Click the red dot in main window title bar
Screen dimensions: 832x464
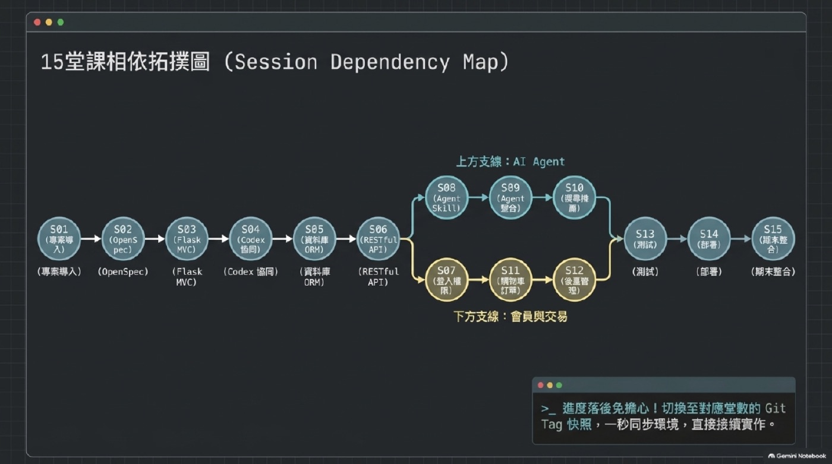[x=37, y=22]
